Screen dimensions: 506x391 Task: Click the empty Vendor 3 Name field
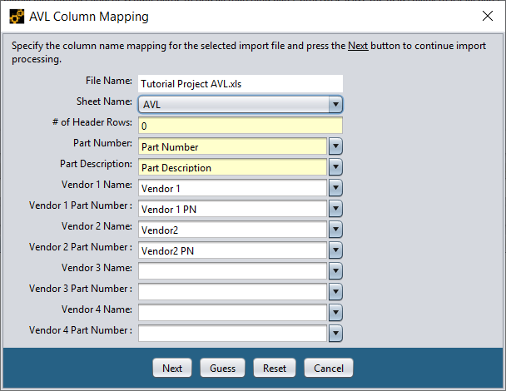[232, 270]
